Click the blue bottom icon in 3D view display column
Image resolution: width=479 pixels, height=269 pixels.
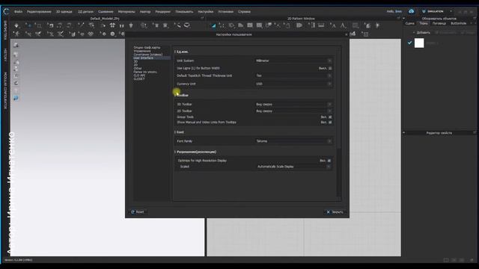click(x=16, y=98)
